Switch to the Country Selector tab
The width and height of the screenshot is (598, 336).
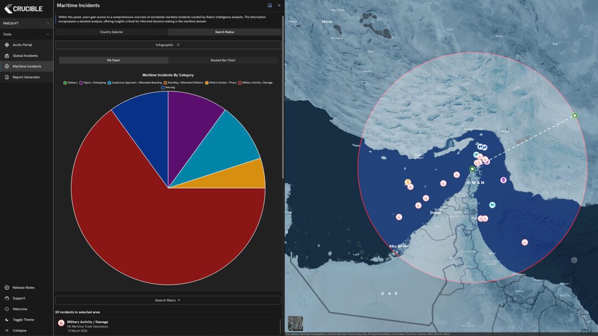pyautogui.click(x=111, y=32)
